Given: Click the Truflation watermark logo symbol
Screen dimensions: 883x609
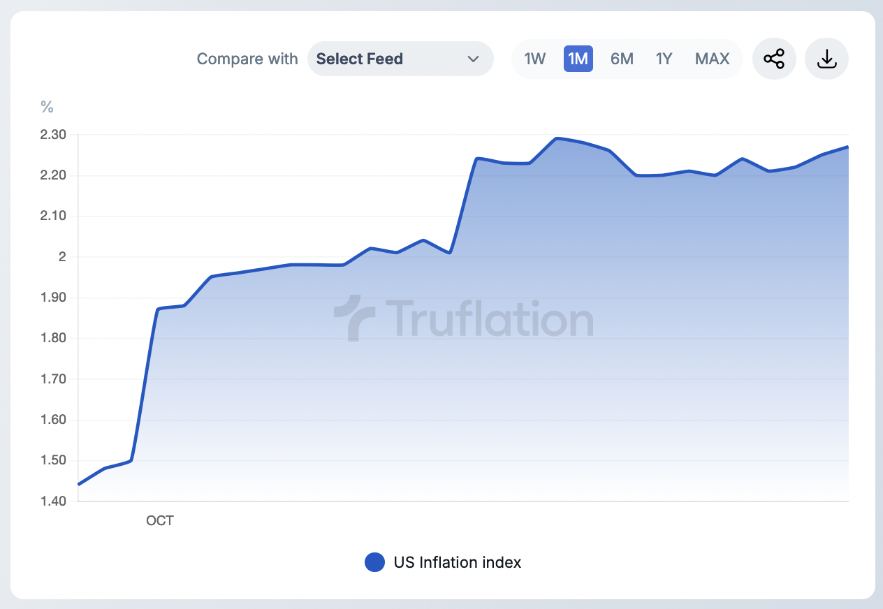Looking at the screenshot, I should [348, 318].
